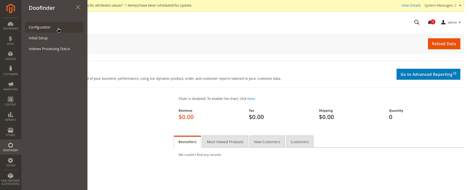
Task: Click 'here' link to enable chart
Action: [251, 99]
